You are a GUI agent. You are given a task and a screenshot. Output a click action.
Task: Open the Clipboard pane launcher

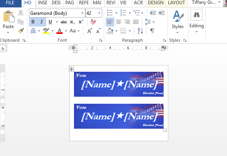pos(24,41)
